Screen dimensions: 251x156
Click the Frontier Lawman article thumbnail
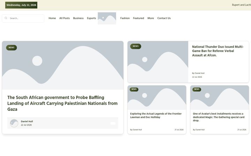click(x=157, y=97)
